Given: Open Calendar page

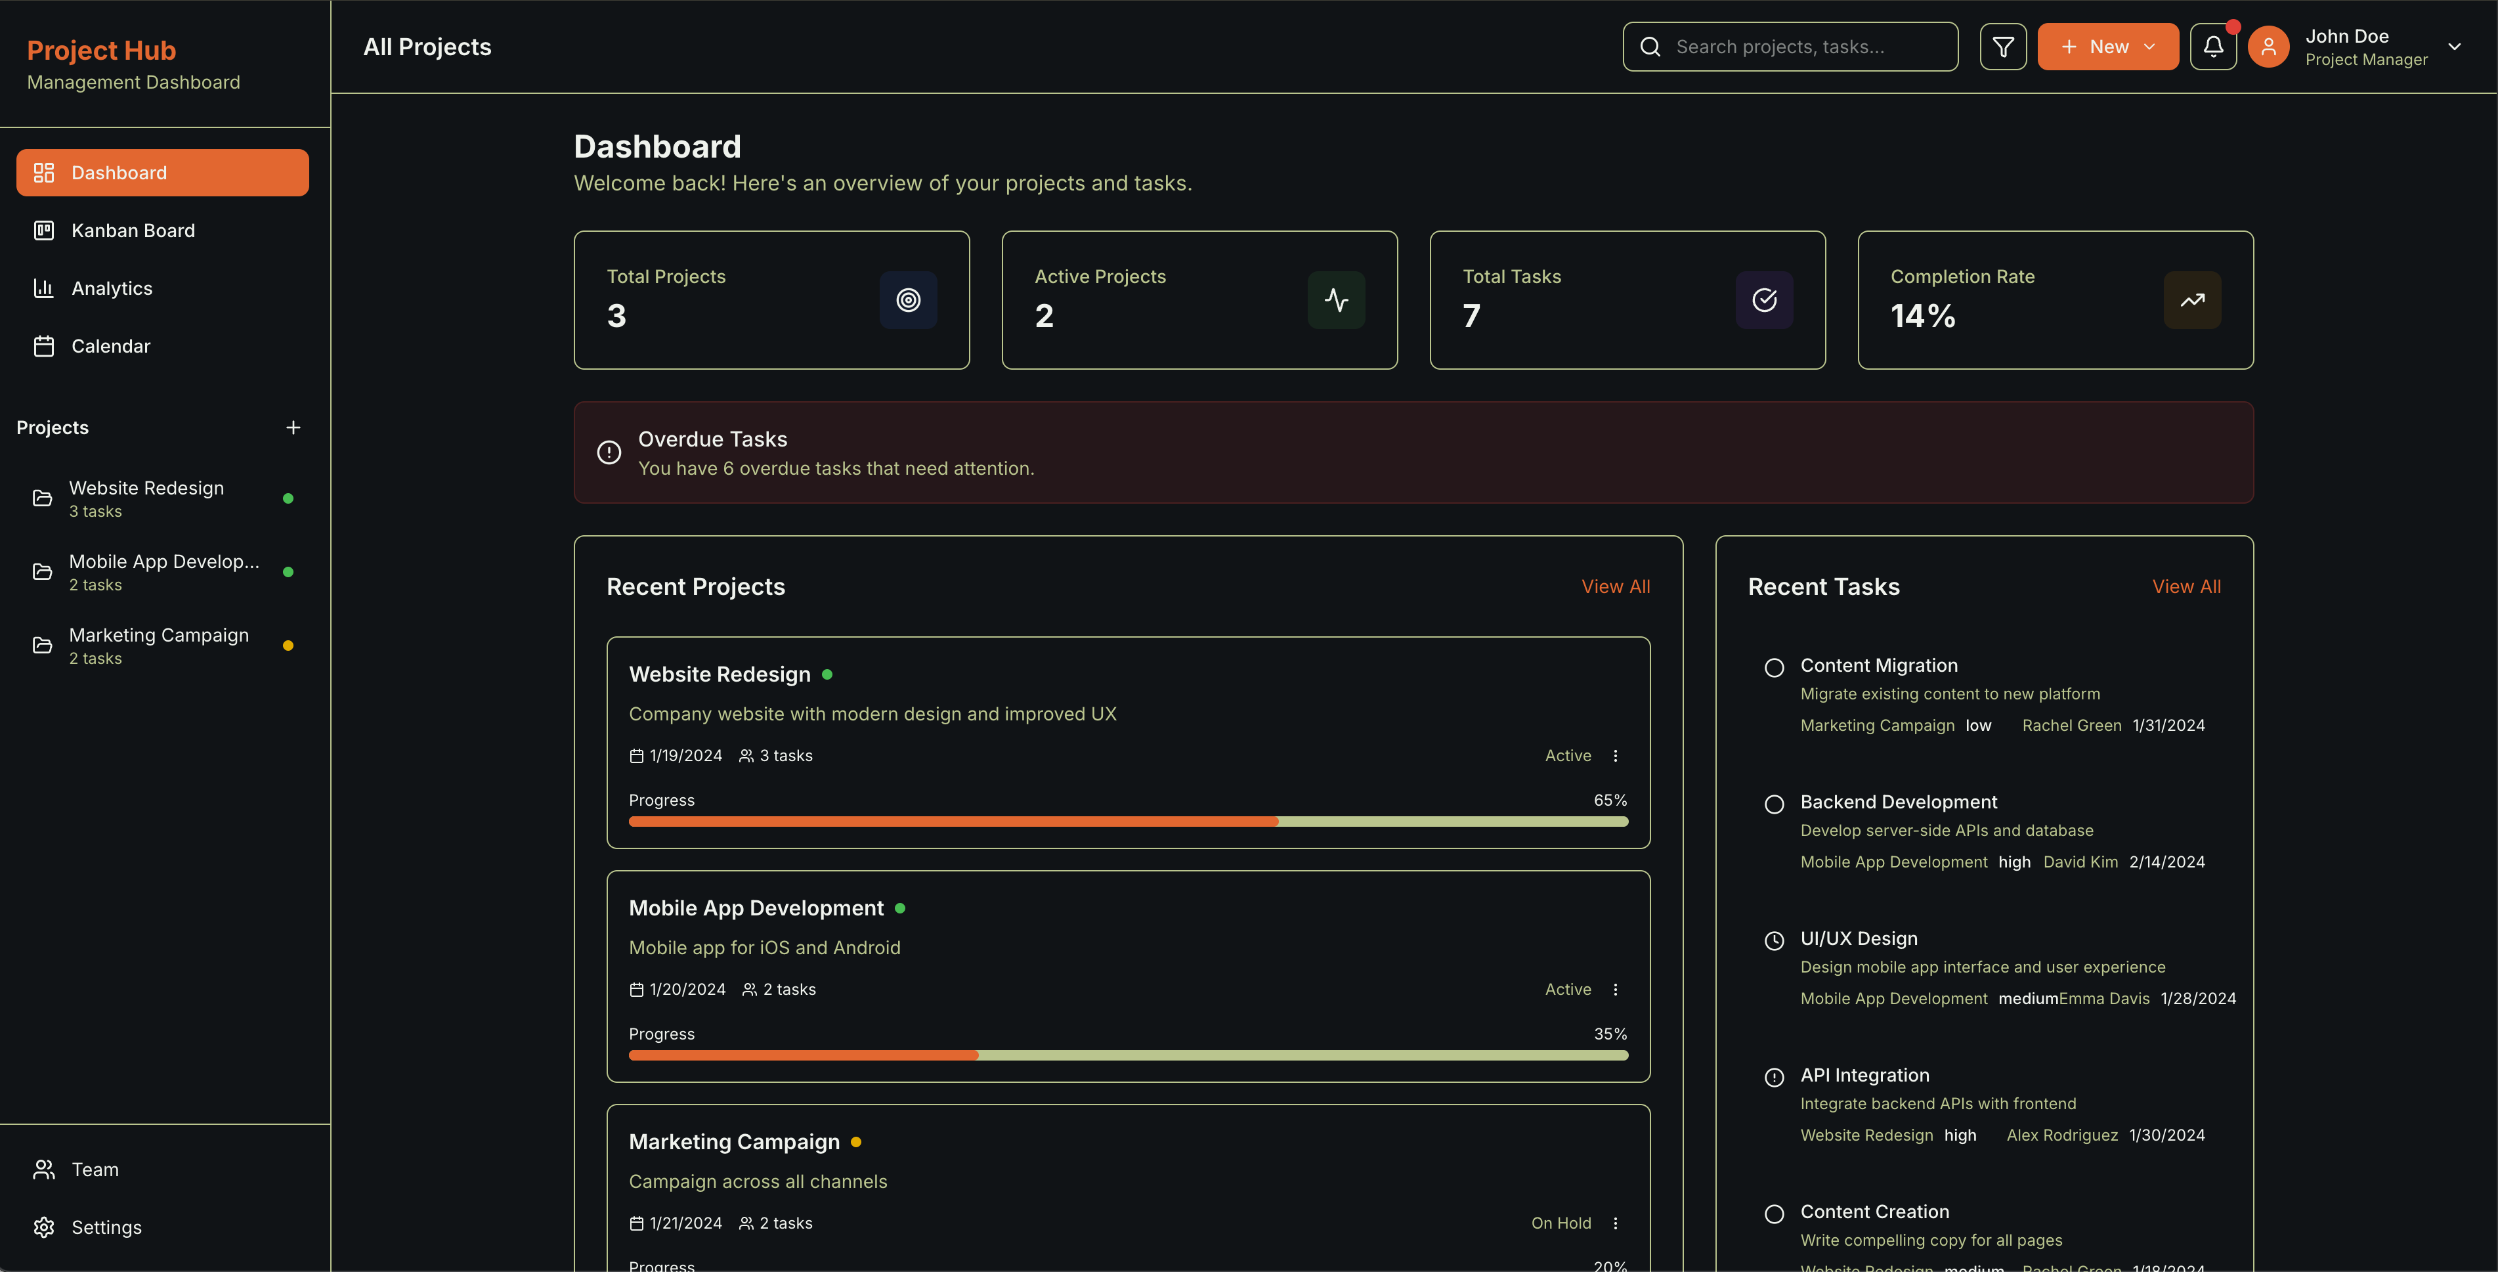Looking at the screenshot, I should (163, 345).
